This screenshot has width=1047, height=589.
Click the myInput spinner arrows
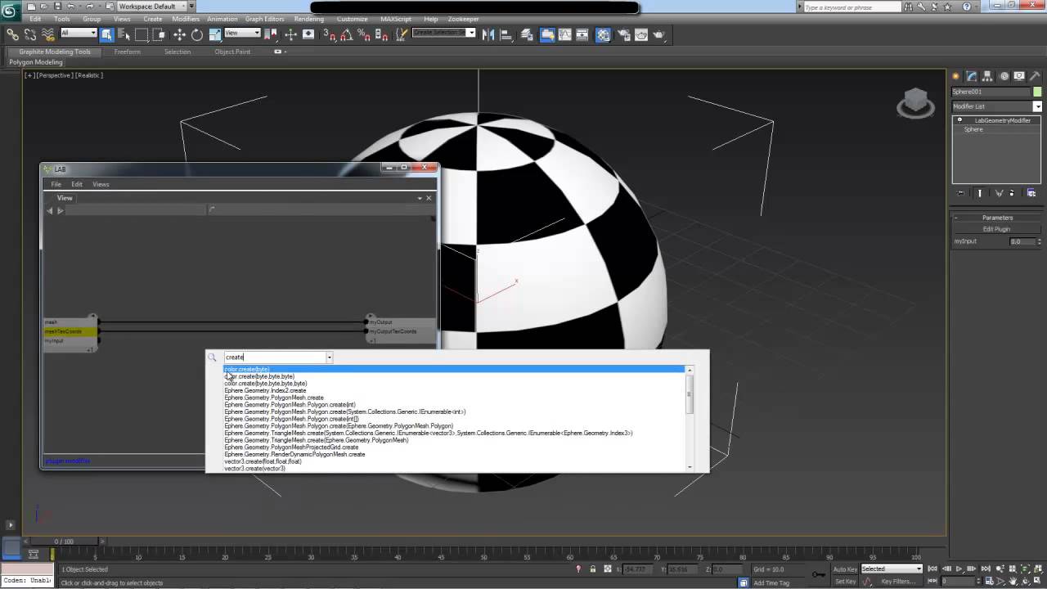point(1039,241)
